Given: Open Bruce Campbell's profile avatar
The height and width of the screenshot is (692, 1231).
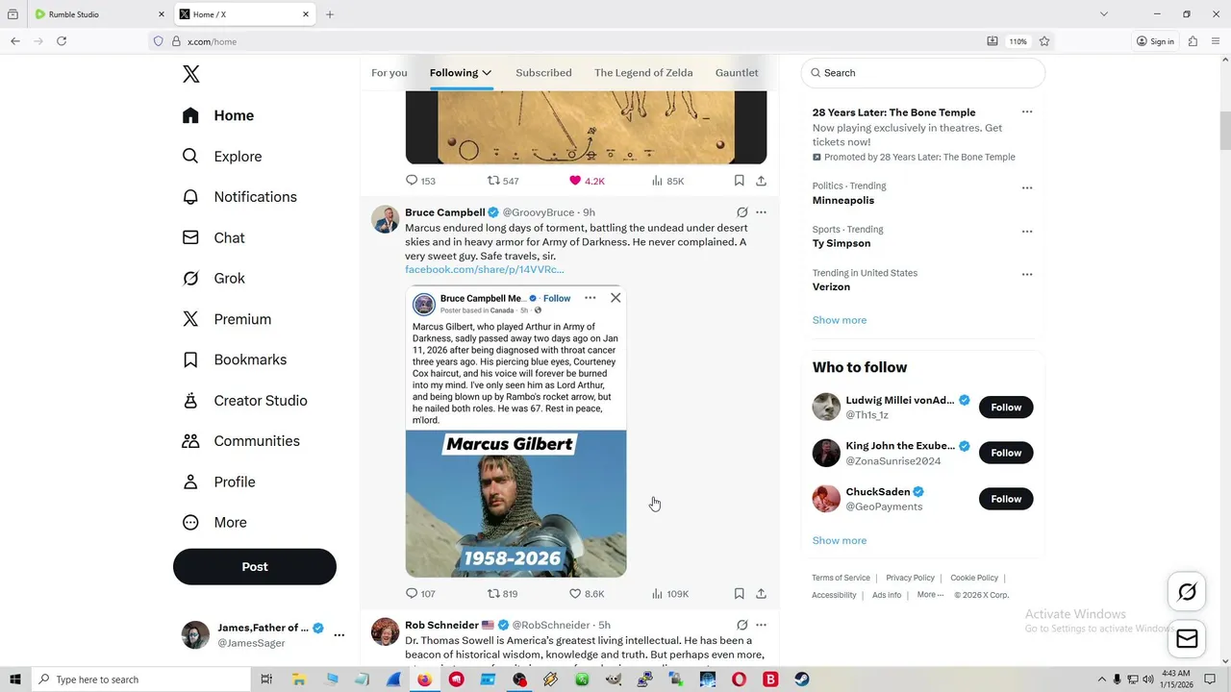Looking at the screenshot, I should coord(386,219).
